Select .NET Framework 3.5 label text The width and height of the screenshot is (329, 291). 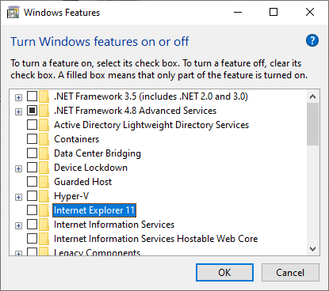(151, 96)
